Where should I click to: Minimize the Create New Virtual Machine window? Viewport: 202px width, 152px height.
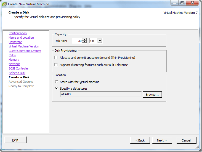pyautogui.click(x=175, y=3)
